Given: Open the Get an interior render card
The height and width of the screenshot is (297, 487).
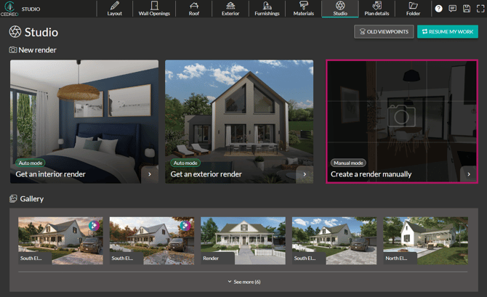Looking at the screenshot, I should coord(84,121).
